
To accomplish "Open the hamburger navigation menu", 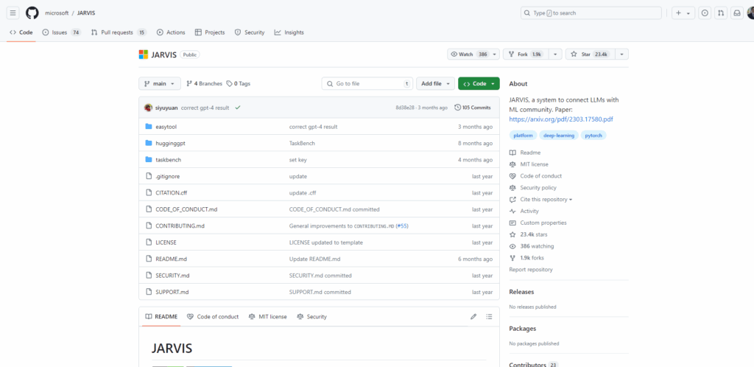I will 13,13.
